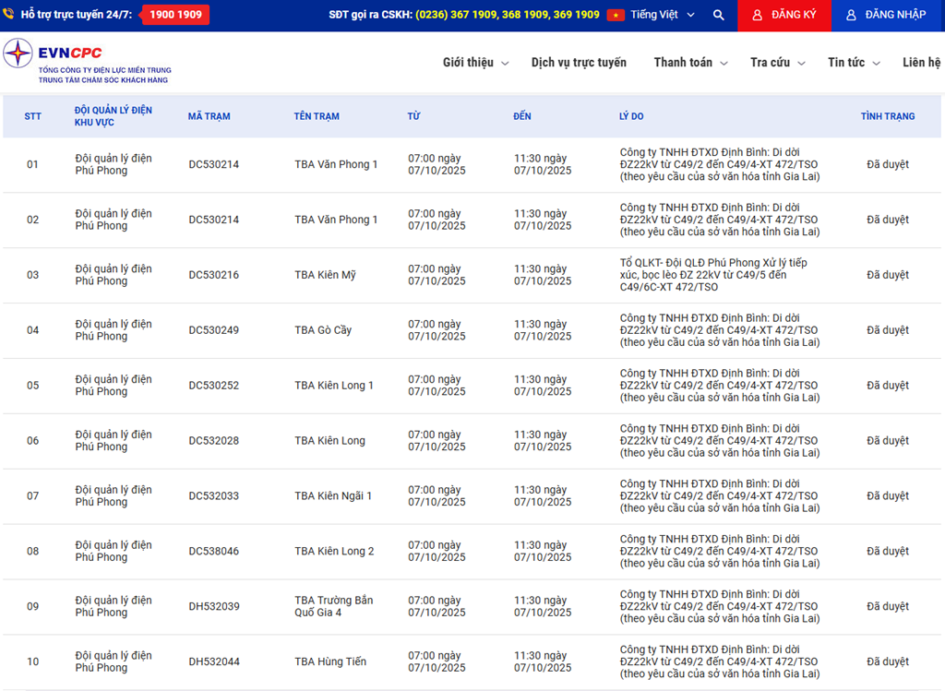Open Dịch vụ trực tuyến menu item
Screen dimensions: 945x691
579,63
